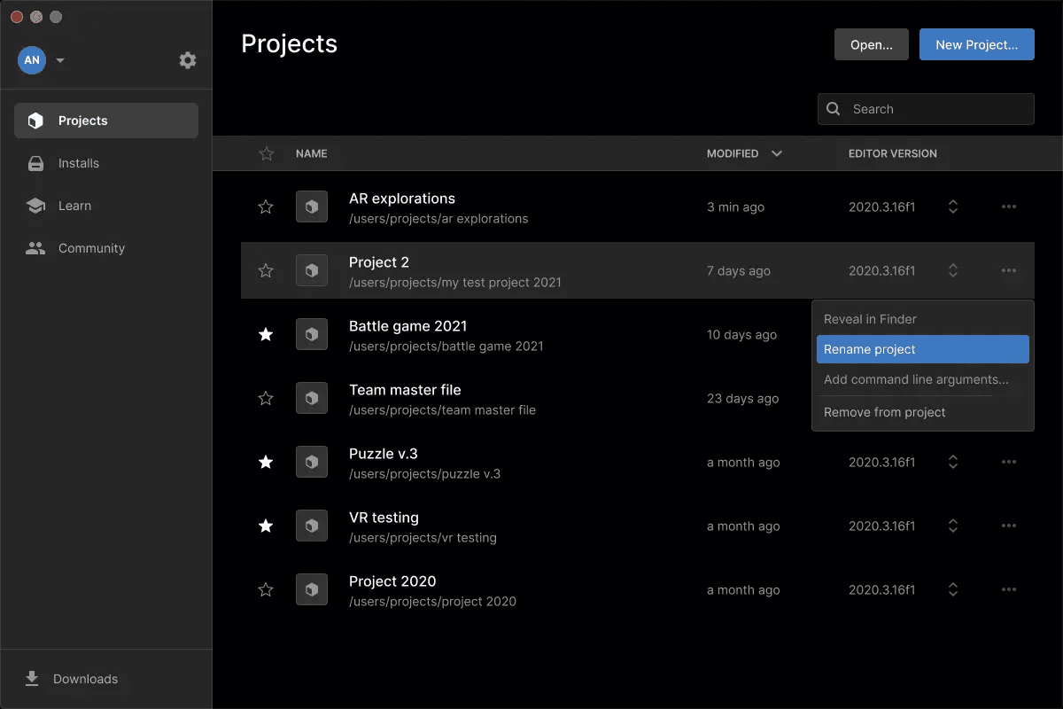Click the New Project button
The image size is (1063, 709).
(x=976, y=44)
